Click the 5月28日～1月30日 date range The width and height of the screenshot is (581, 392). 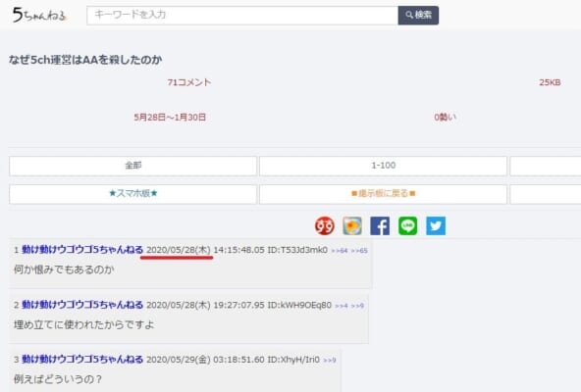point(170,118)
